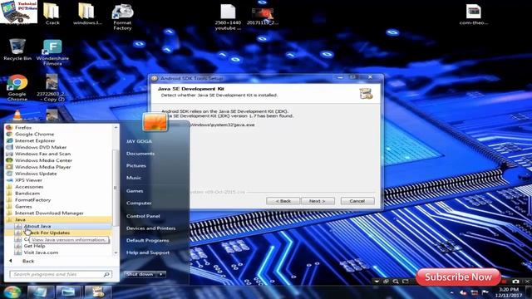Open the network tray icon
Image resolution: width=532 pixels, height=299 pixels.
tap(475, 292)
